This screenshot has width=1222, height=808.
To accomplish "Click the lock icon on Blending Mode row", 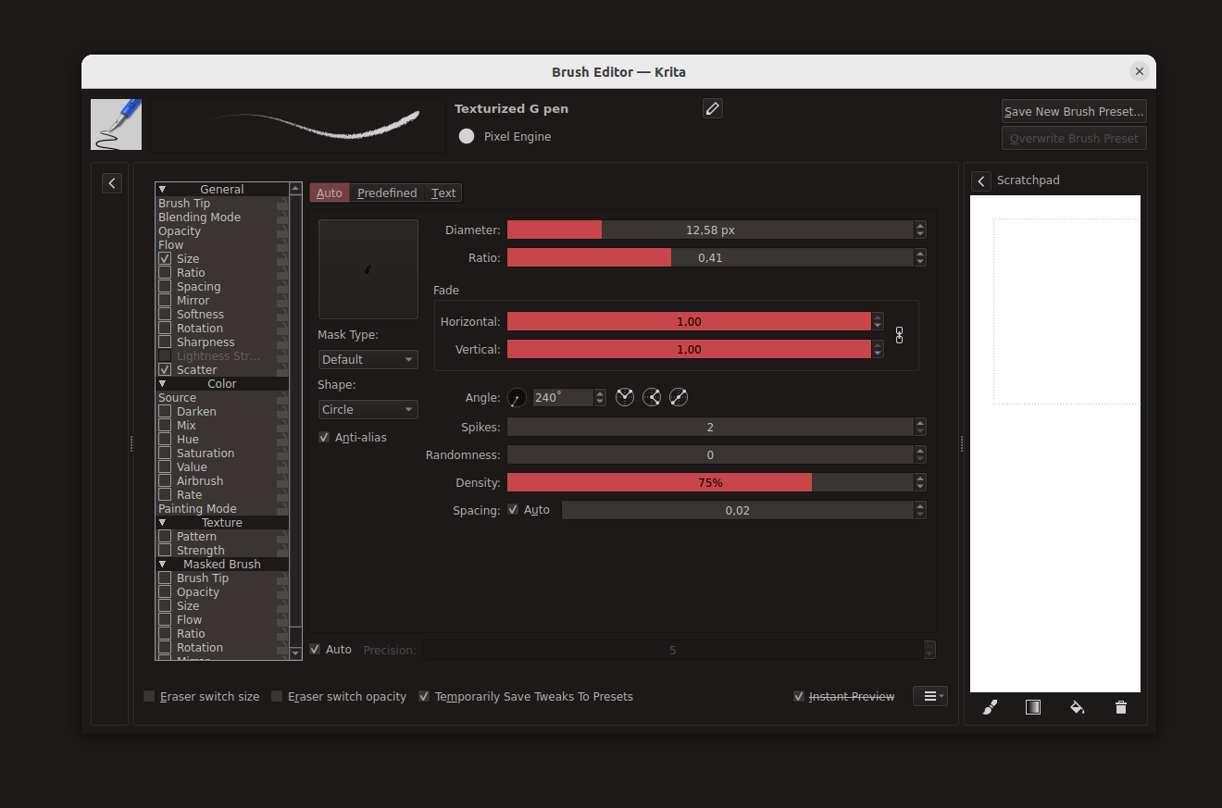I will [x=281, y=218].
